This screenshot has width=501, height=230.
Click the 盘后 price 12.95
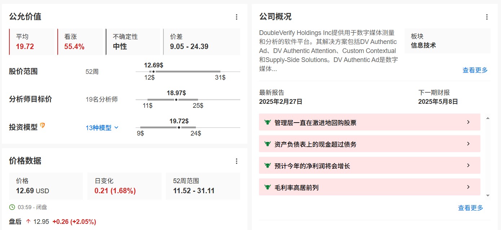point(41,222)
